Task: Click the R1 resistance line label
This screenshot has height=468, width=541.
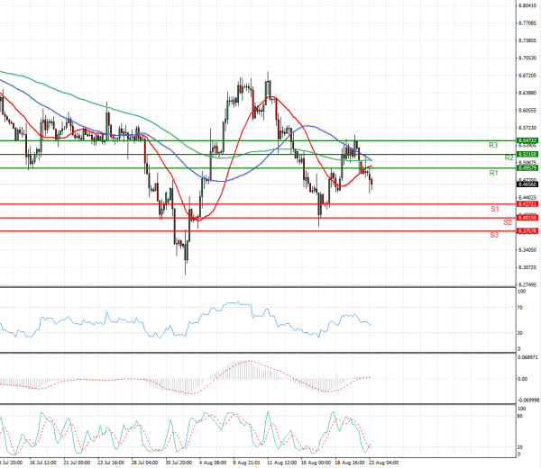Action: tap(494, 173)
